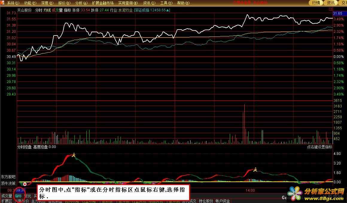This screenshot has height=203, width=347.
Task: Click the 顶牛决策 label on the left side
Action: pyautogui.click(x=8, y=183)
